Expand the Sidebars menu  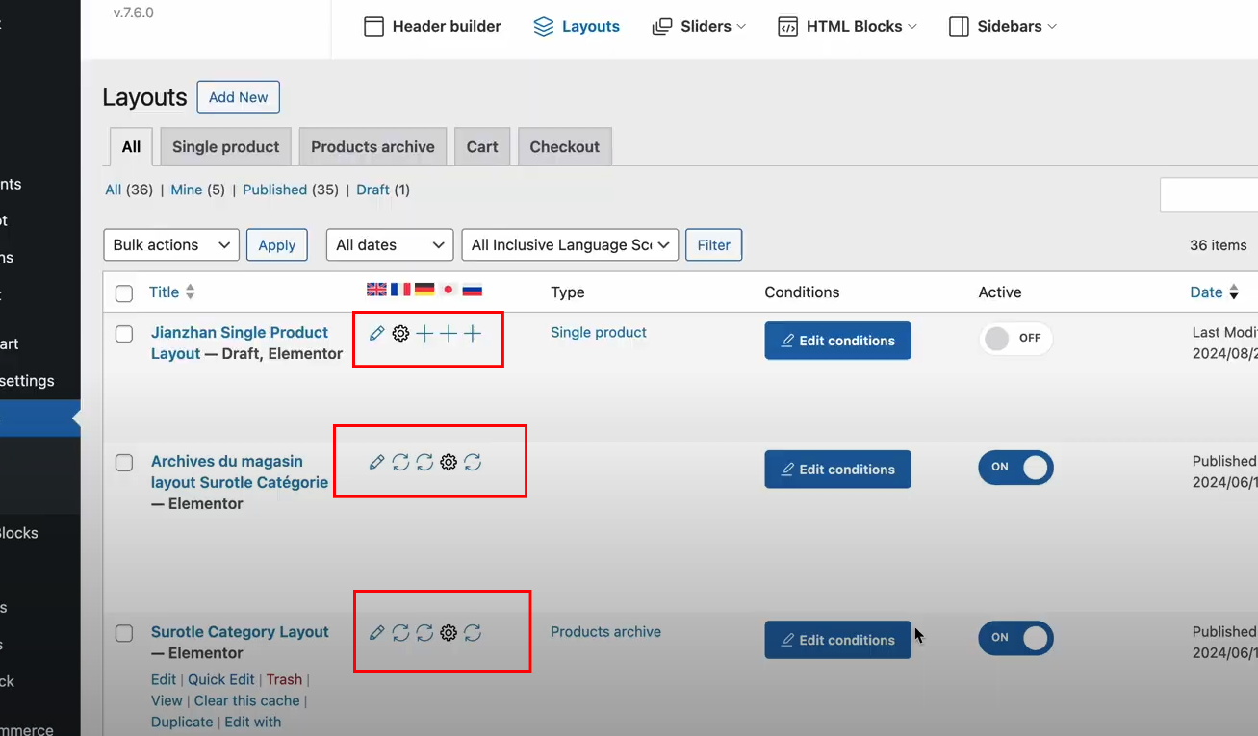1003,26
